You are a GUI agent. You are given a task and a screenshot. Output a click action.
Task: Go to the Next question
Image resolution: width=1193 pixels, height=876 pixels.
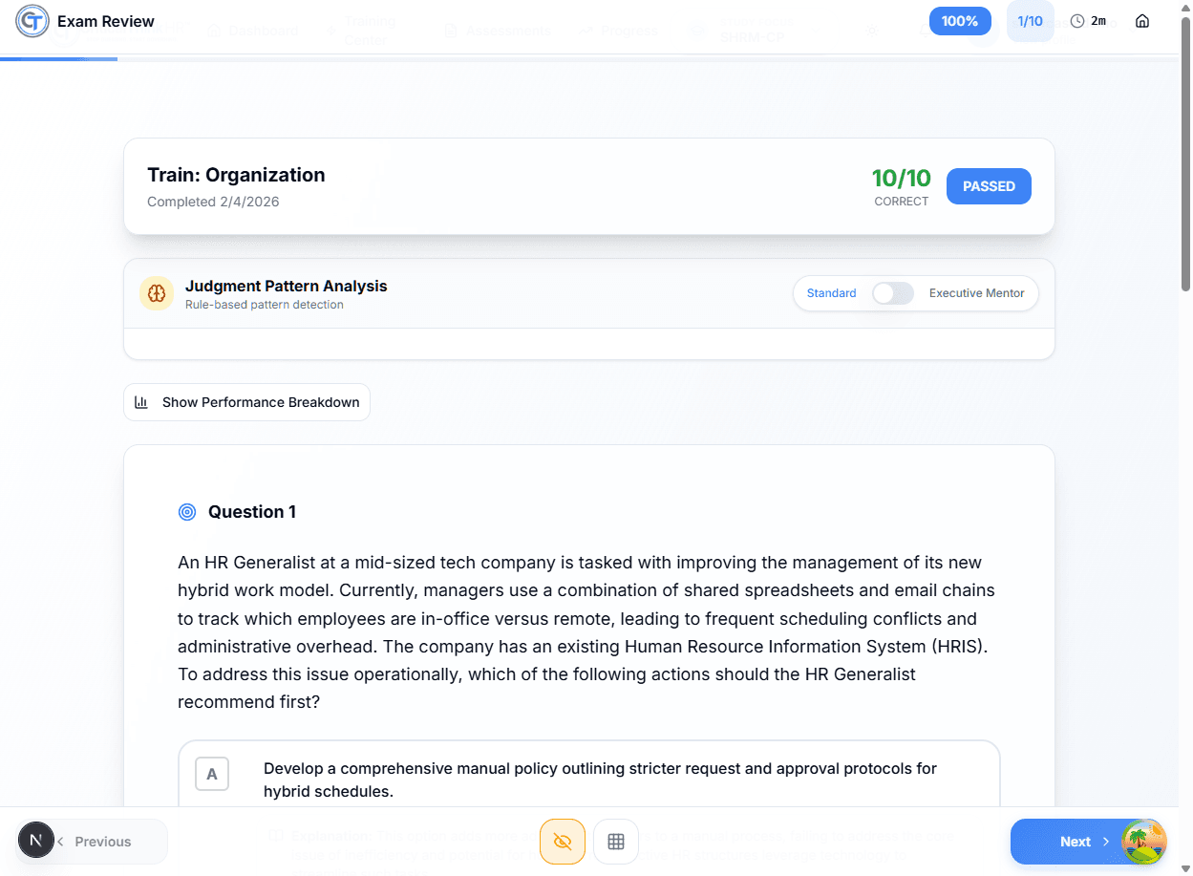pos(1075,842)
